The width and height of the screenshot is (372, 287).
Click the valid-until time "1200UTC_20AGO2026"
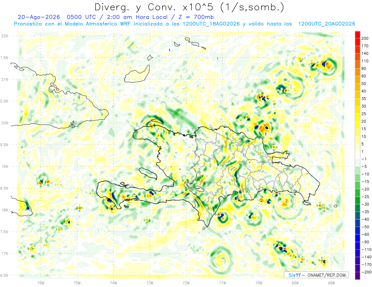tap(326, 24)
